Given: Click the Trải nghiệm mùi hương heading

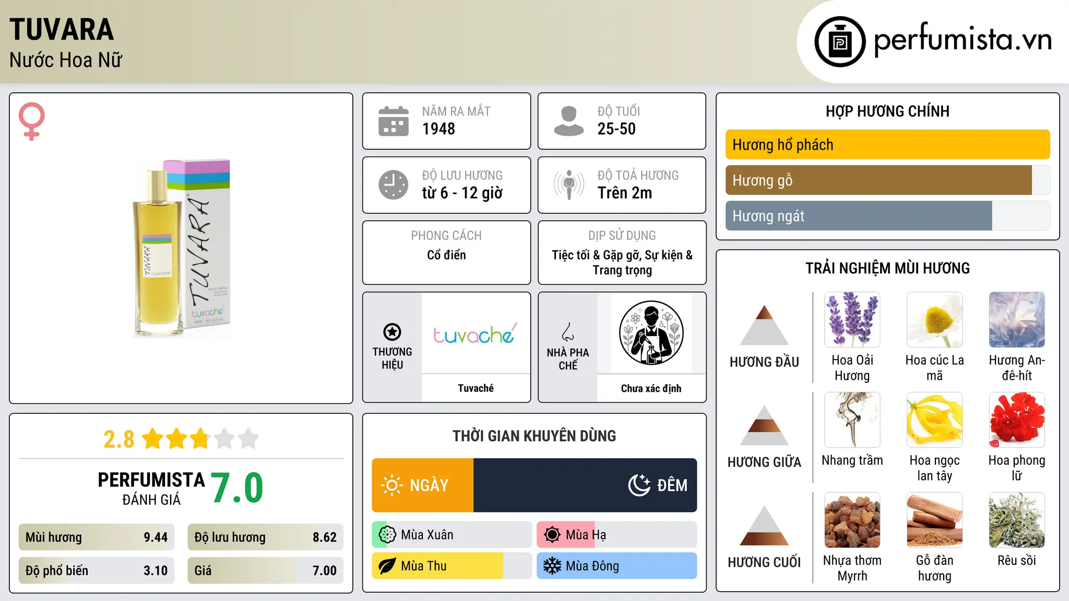Looking at the screenshot, I should tap(887, 268).
